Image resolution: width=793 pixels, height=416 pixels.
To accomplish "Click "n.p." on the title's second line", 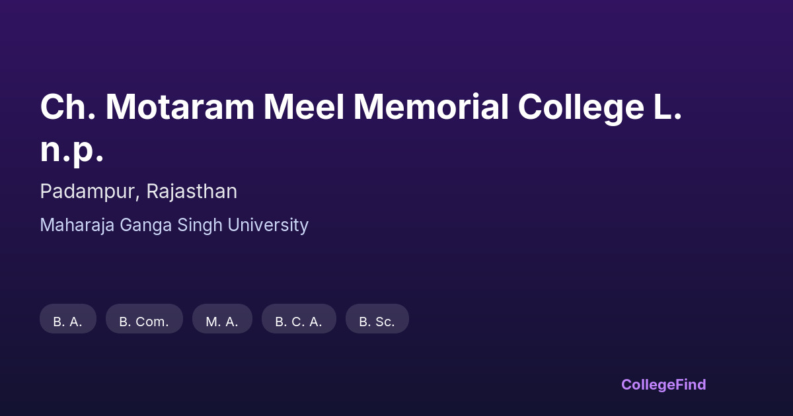I will pyautogui.click(x=71, y=151).
